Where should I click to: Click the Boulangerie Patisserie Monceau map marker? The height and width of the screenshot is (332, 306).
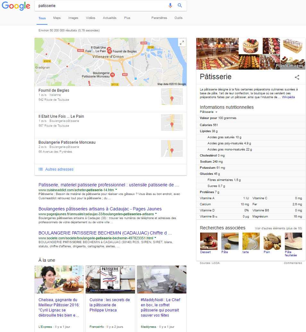click(x=113, y=75)
